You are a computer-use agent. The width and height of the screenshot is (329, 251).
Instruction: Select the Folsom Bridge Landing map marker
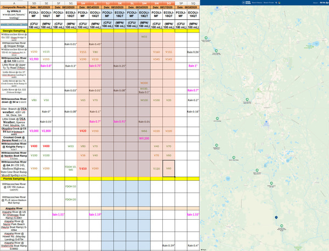click(x=217, y=51)
